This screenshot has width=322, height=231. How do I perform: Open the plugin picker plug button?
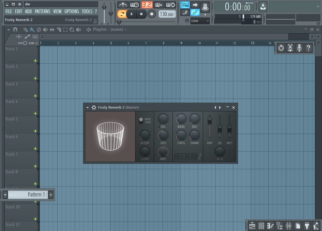(307, 226)
